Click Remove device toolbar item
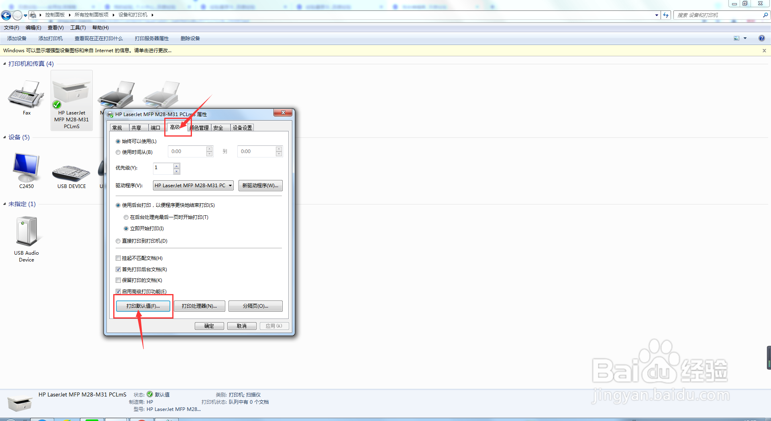Screen dimensions: 771x421 tap(190, 39)
